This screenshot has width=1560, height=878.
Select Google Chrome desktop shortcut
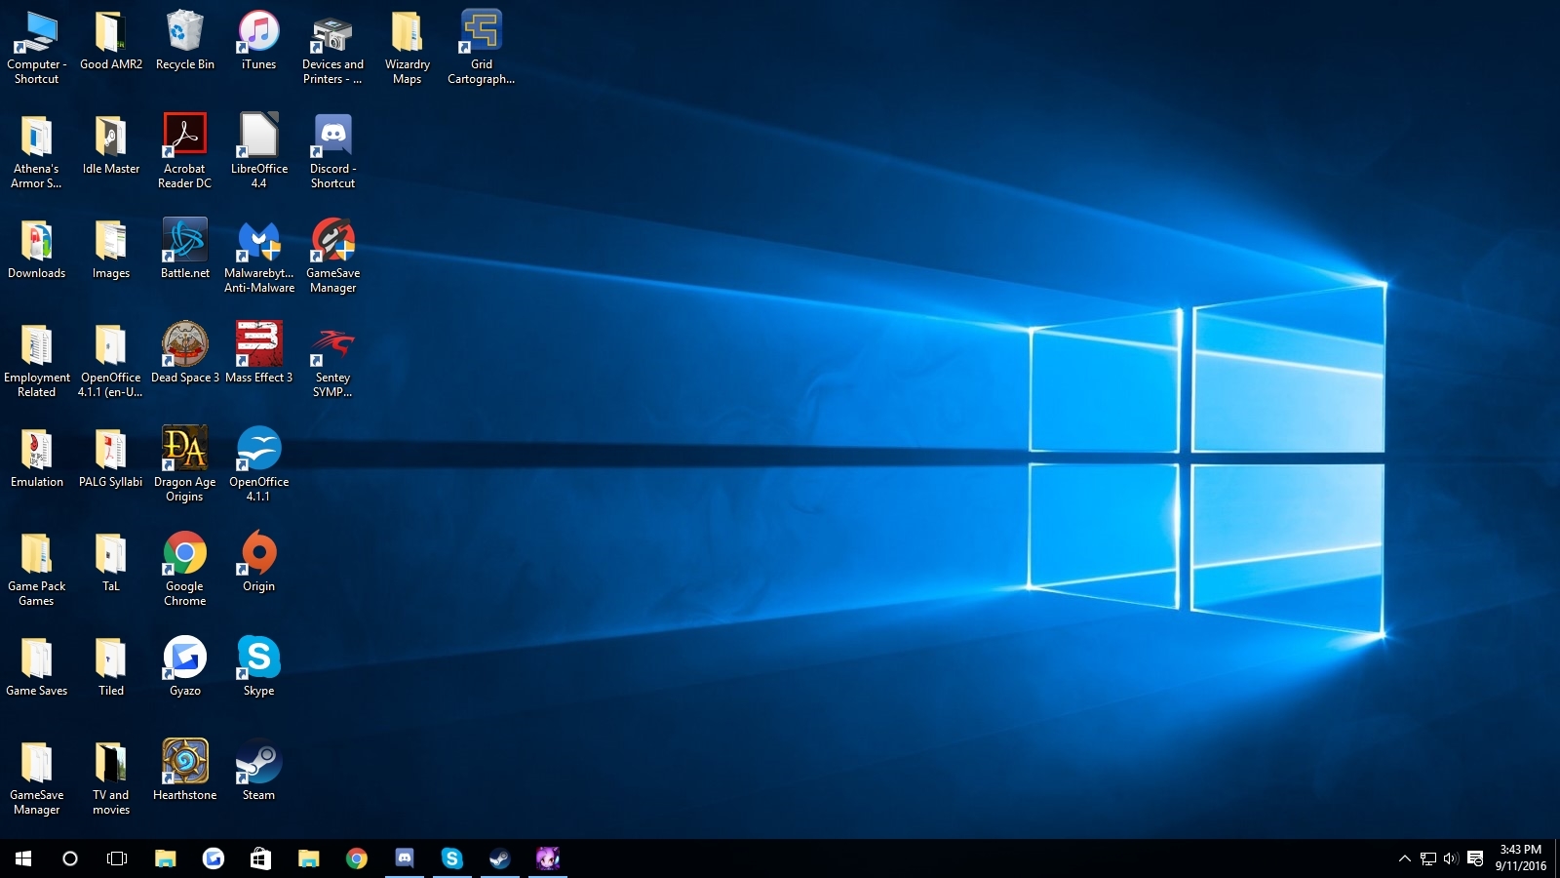coord(185,569)
